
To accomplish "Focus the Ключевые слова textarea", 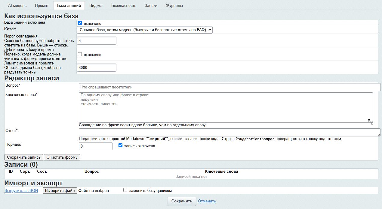I will point(226,107).
